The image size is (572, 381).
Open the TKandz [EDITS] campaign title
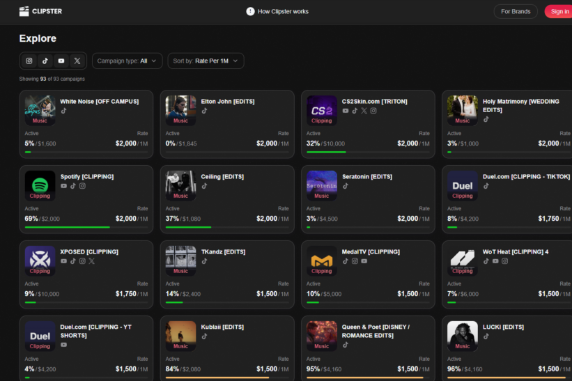click(223, 251)
